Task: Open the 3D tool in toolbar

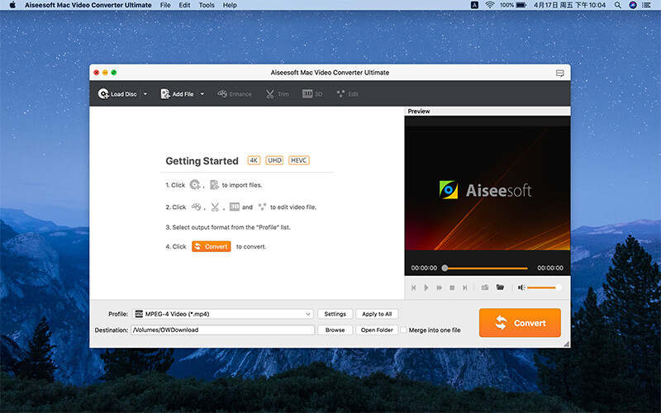Action: (312, 94)
